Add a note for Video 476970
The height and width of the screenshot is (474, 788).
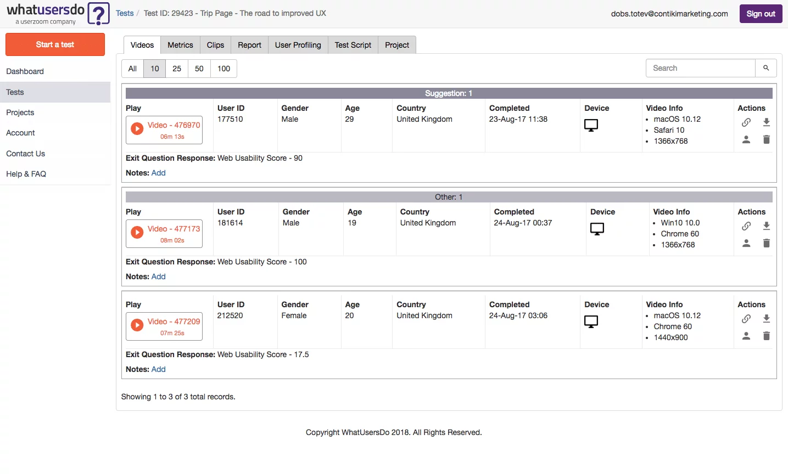coord(158,173)
